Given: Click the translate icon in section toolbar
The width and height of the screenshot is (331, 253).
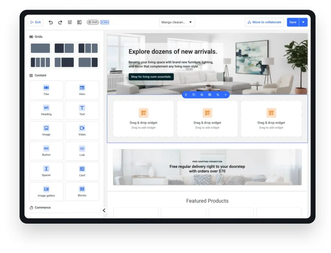Looking at the screenshot, I should pos(218,95).
